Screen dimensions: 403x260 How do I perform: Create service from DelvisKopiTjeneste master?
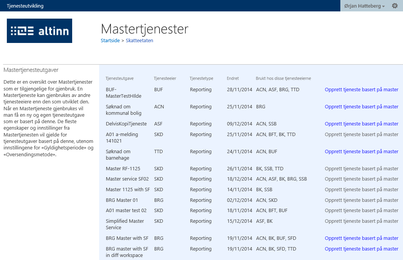pos(361,124)
